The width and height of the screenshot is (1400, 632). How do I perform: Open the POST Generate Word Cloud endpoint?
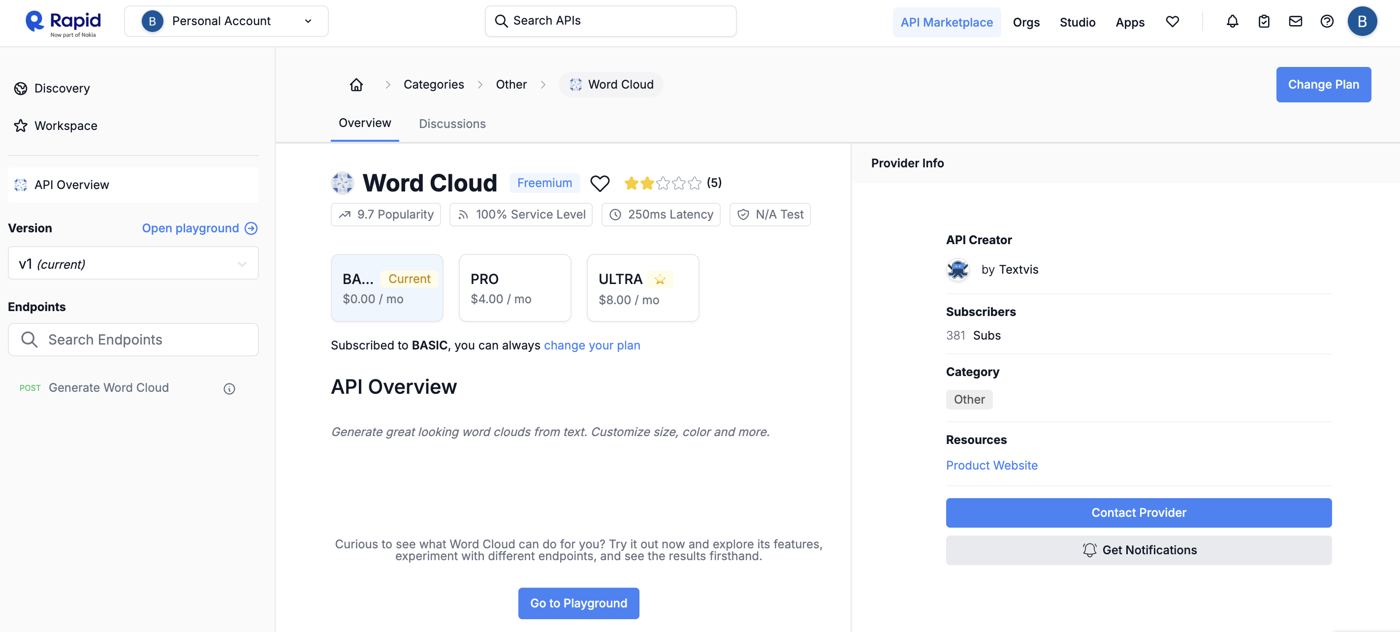[x=109, y=387]
